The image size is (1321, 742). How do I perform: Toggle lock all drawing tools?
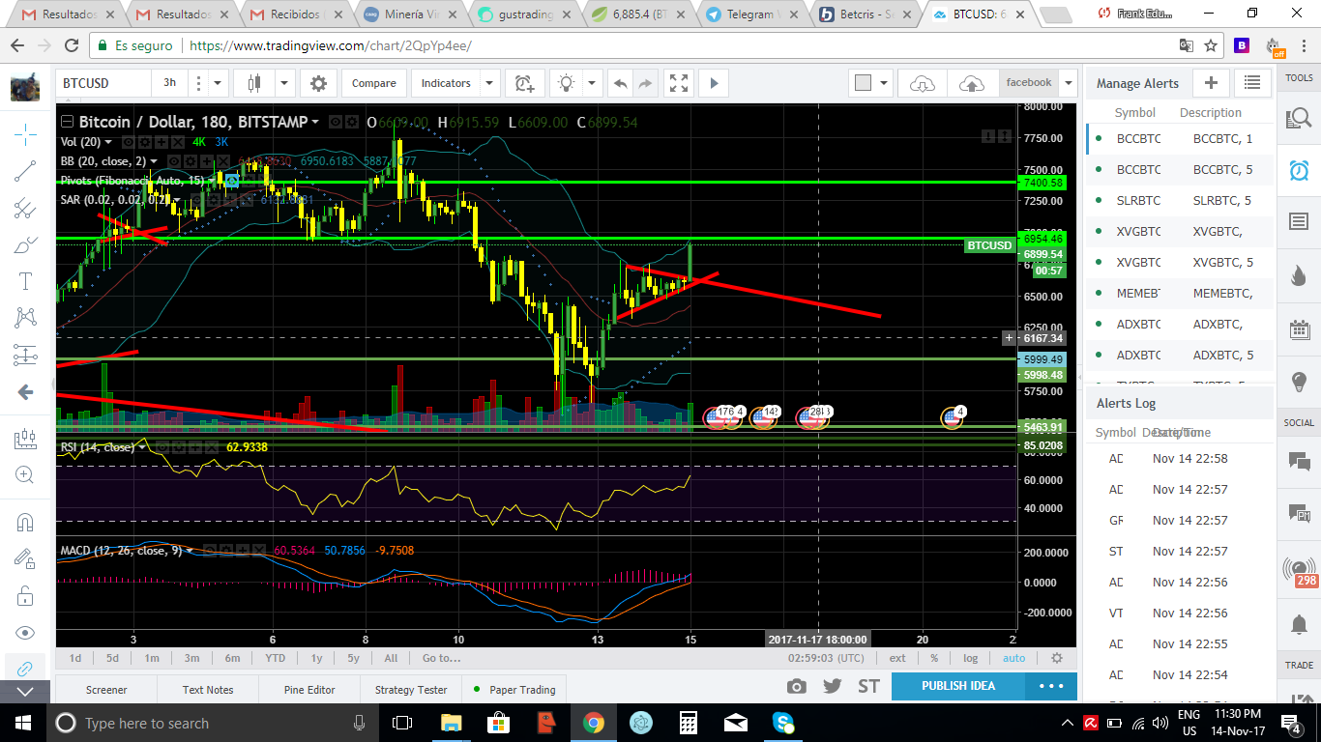tap(25, 596)
